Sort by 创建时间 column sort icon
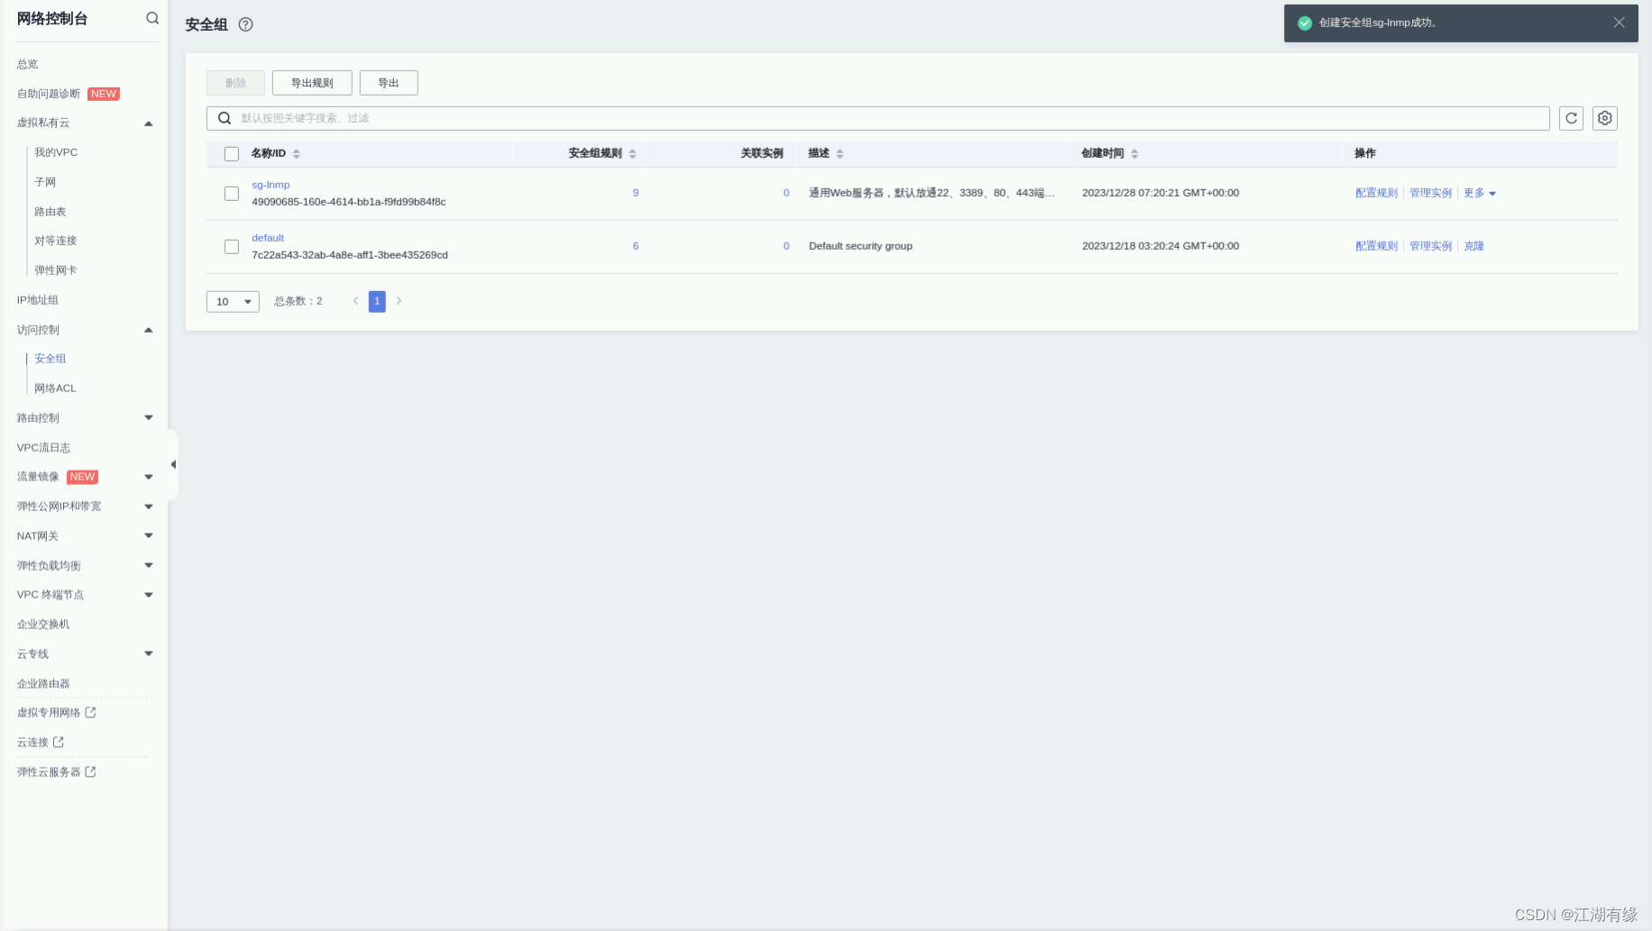Image resolution: width=1652 pixels, height=931 pixels. pos(1134,154)
